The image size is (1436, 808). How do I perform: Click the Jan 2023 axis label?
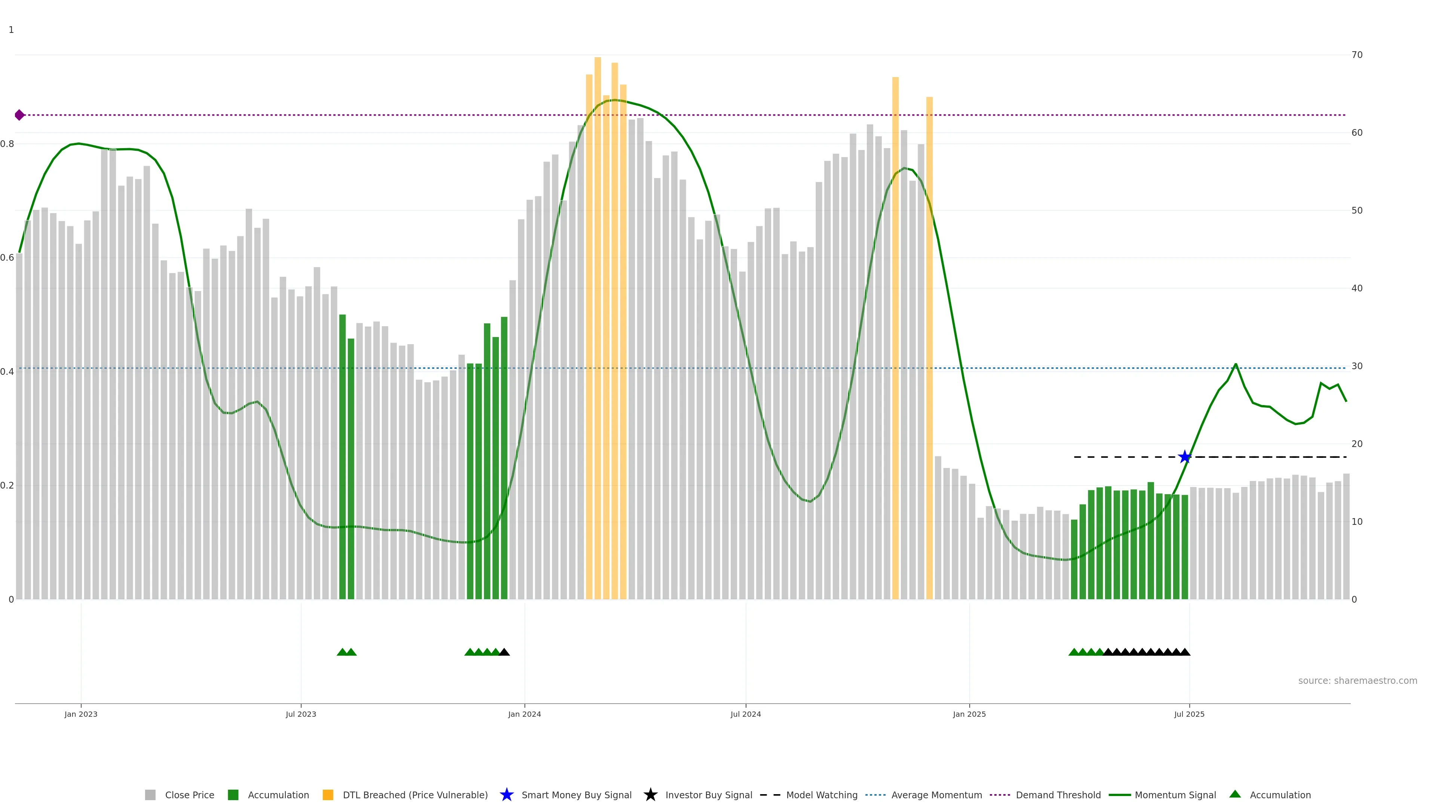coord(81,714)
